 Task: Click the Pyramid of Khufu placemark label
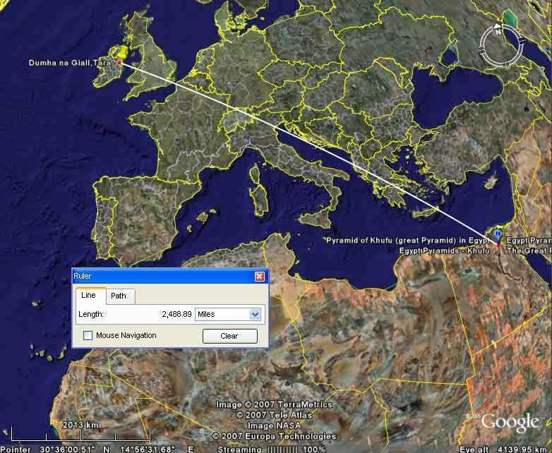(x=407, y=241)
